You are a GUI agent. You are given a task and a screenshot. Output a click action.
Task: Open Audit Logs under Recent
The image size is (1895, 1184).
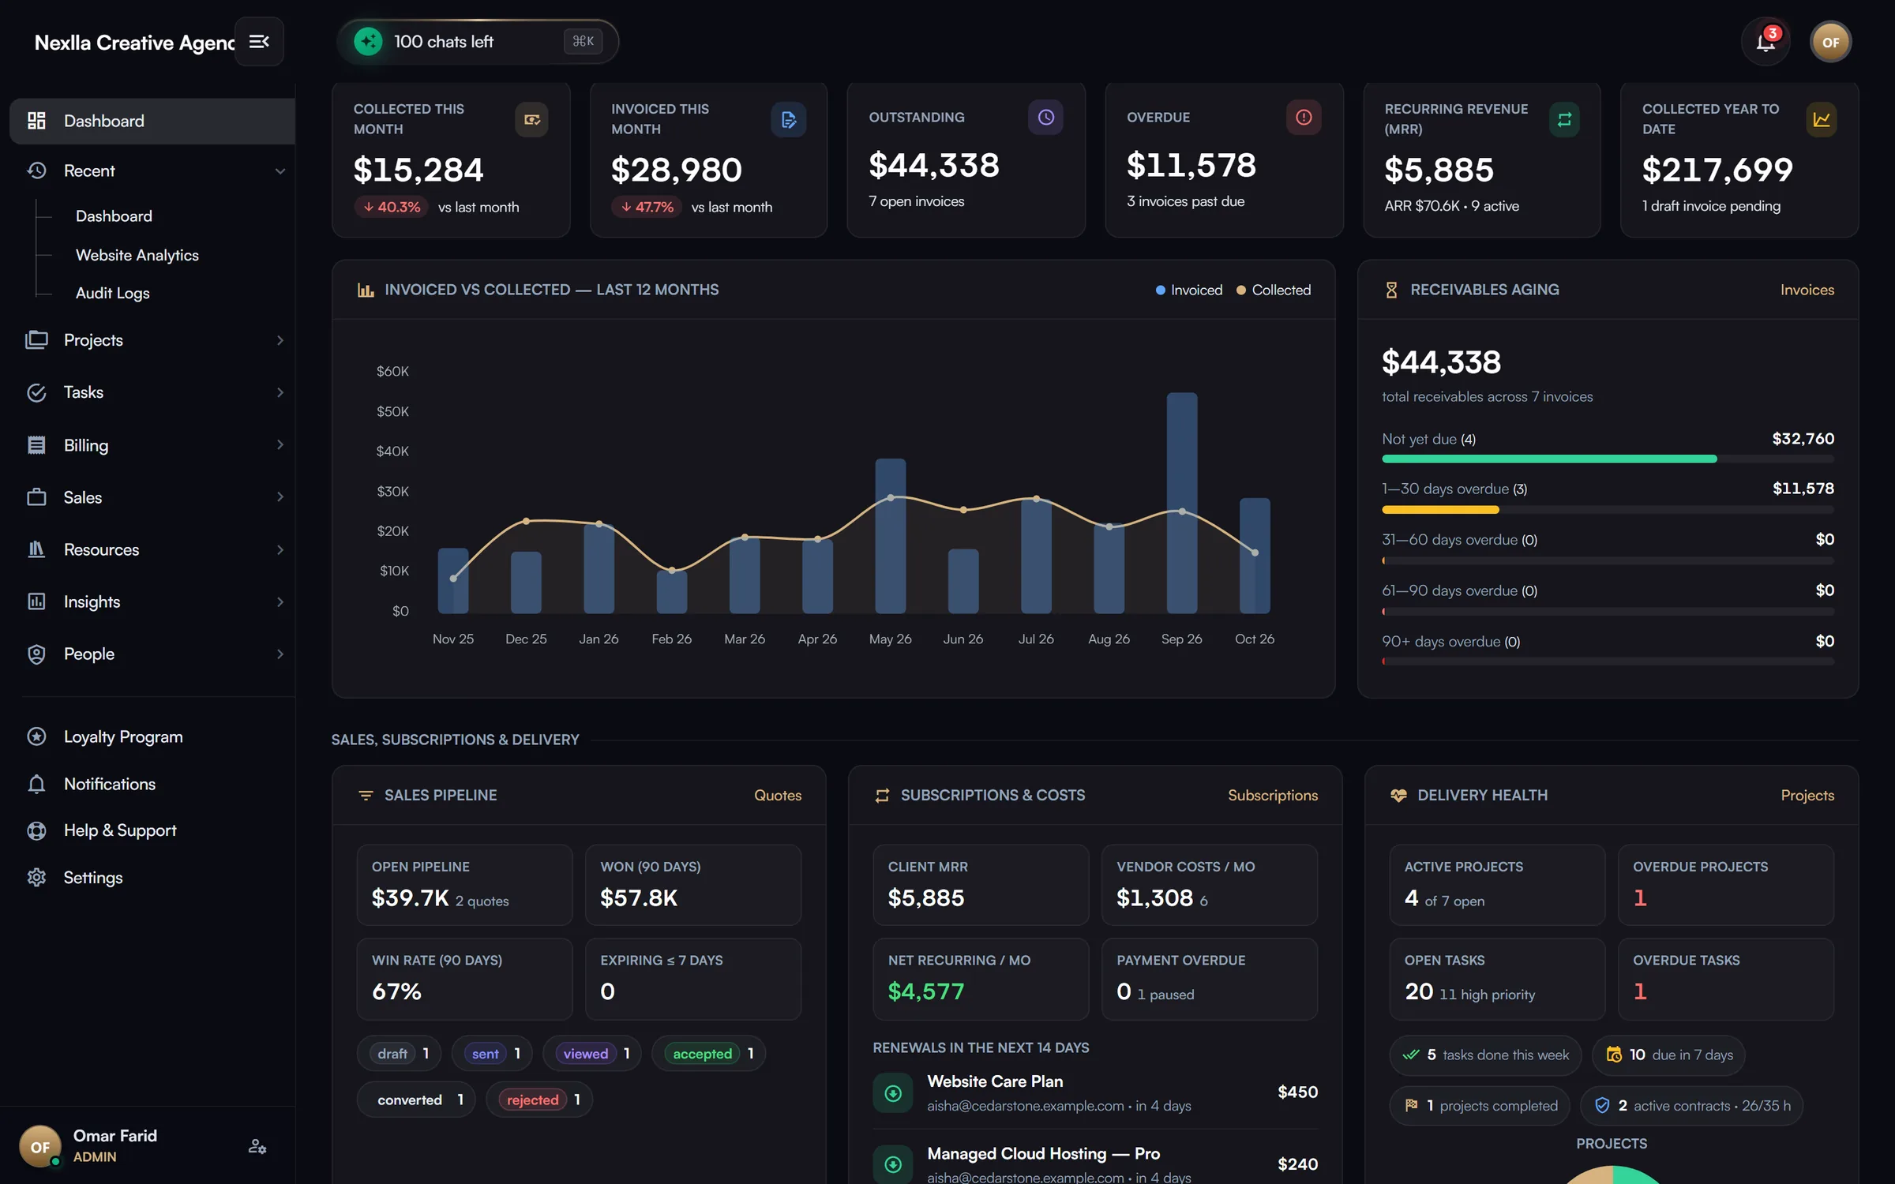pos(113,293)
